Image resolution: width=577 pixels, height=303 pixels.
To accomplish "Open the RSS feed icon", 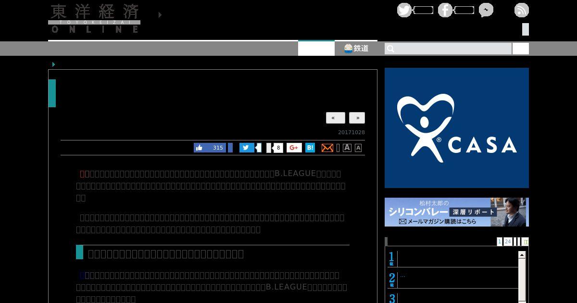I will [522, 10].
